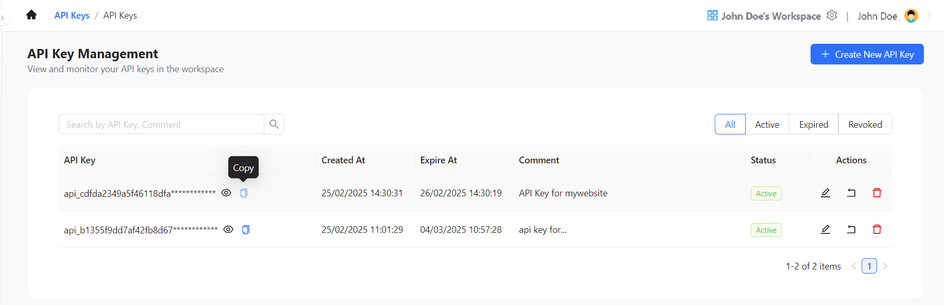Image resolution: width=944 pixels, height=305 pixels.
Task: Click the search input field
Action: 161,124
